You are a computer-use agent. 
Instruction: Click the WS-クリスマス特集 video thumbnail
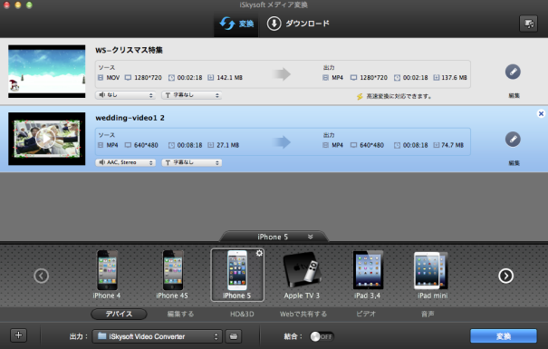point(47,72)
